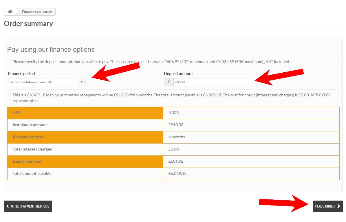Screen dimensions: 346x222
Task: Select the Total amount payable label
Action: (32, 173)
